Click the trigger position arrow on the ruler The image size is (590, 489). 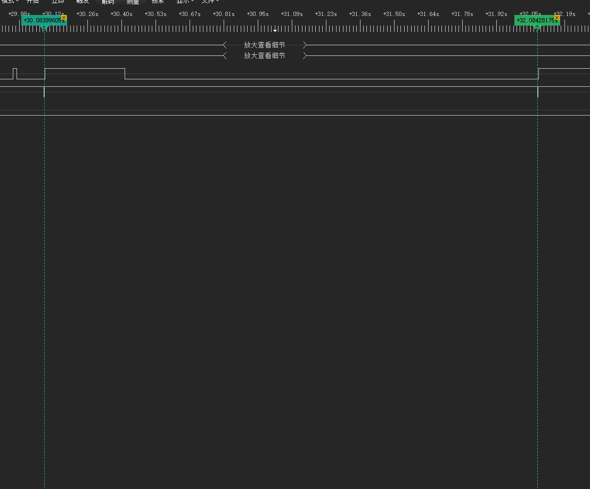click(x=275, y=30)
